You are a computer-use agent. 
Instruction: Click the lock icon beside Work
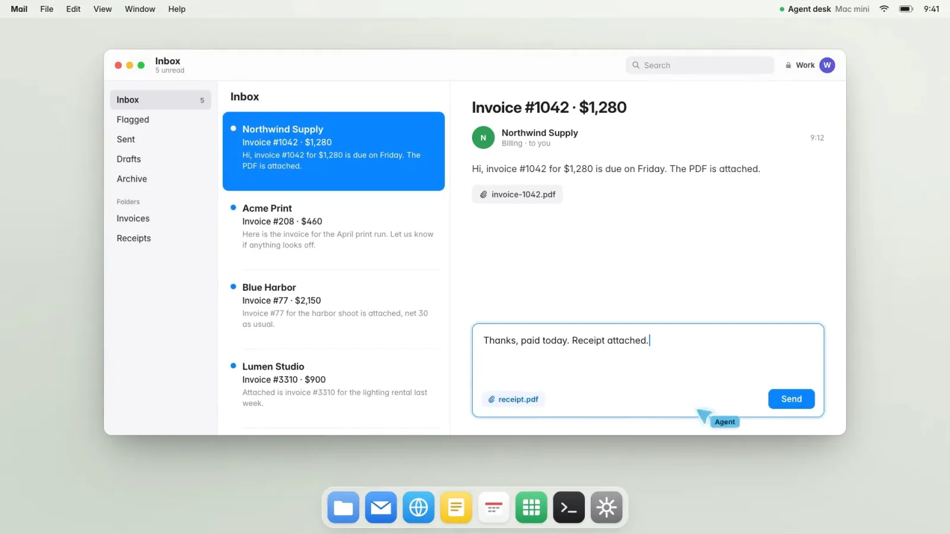pos(788,65)
